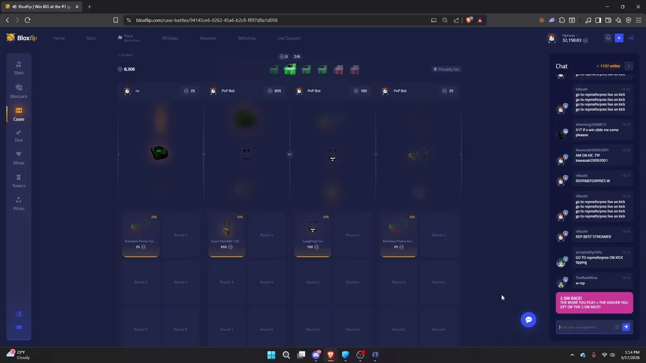646x363 pixels.
Task: Click the Discord icon in the sidebar
Action: pyautogui.click(x=19, y=327)
